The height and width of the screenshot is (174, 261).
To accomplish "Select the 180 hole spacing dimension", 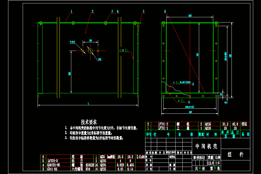I will [90, 40].
